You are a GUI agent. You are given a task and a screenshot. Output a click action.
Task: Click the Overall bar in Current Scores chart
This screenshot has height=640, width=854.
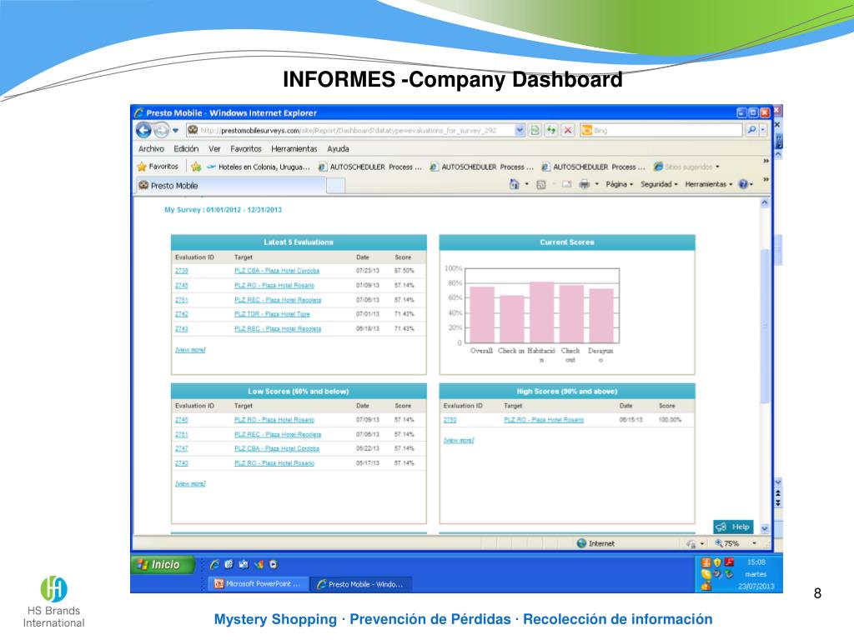point(482,314)
